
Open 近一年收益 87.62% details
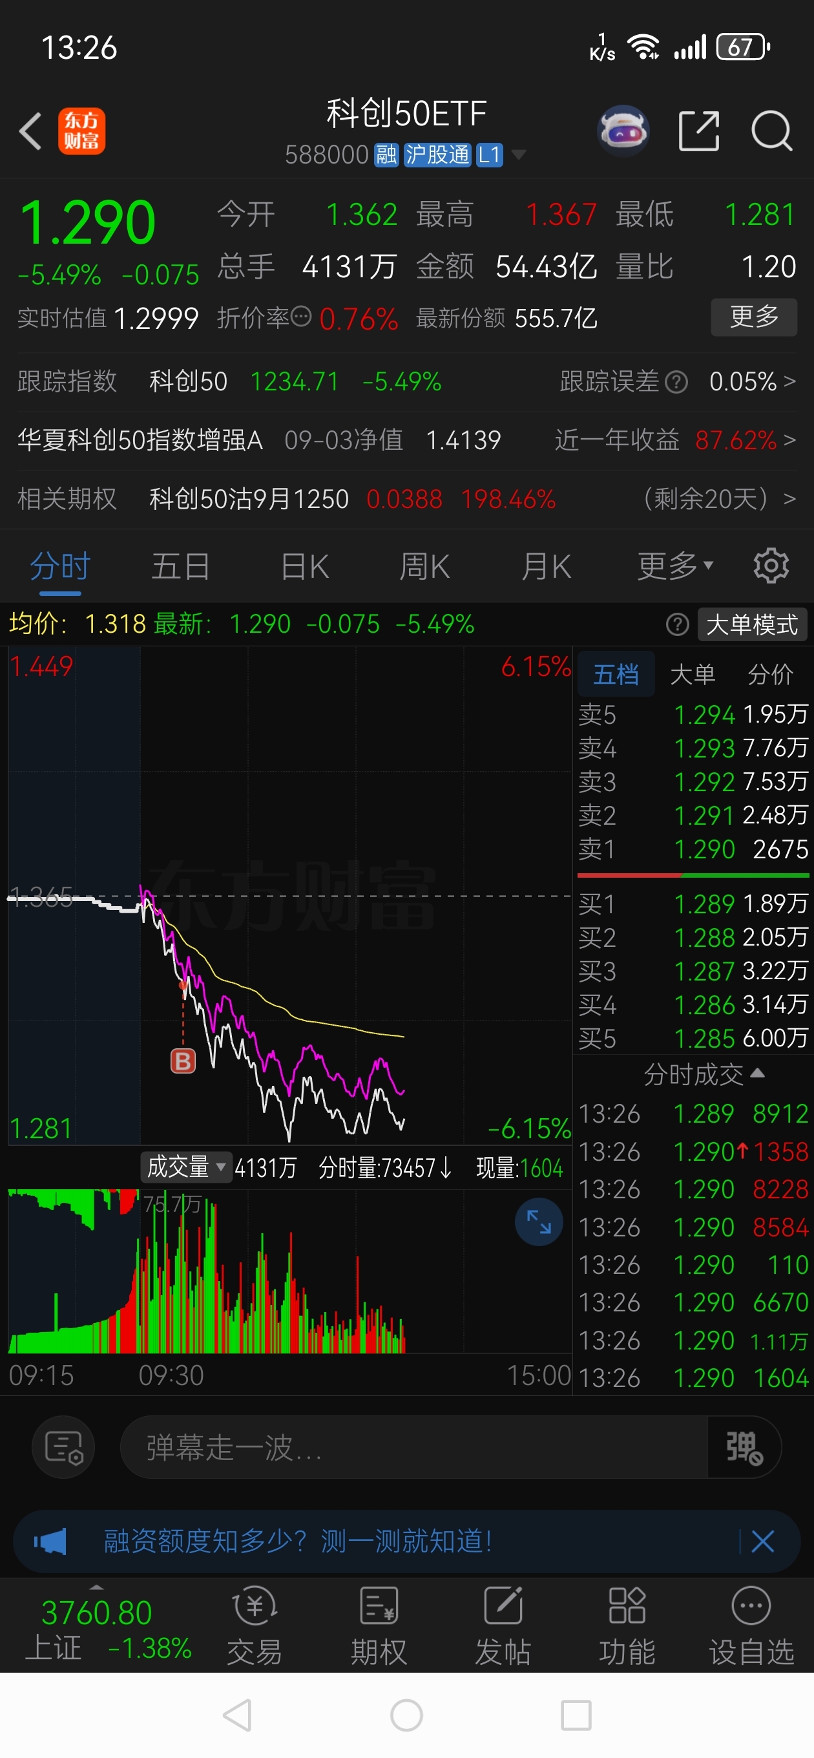coord(676,440)
